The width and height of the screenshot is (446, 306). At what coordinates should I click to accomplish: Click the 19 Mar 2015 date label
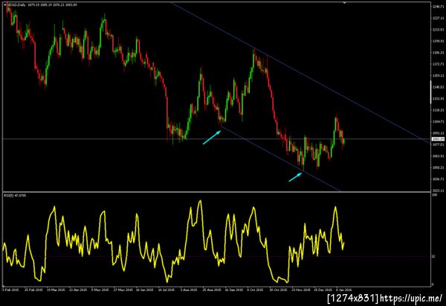click(56, 290)
